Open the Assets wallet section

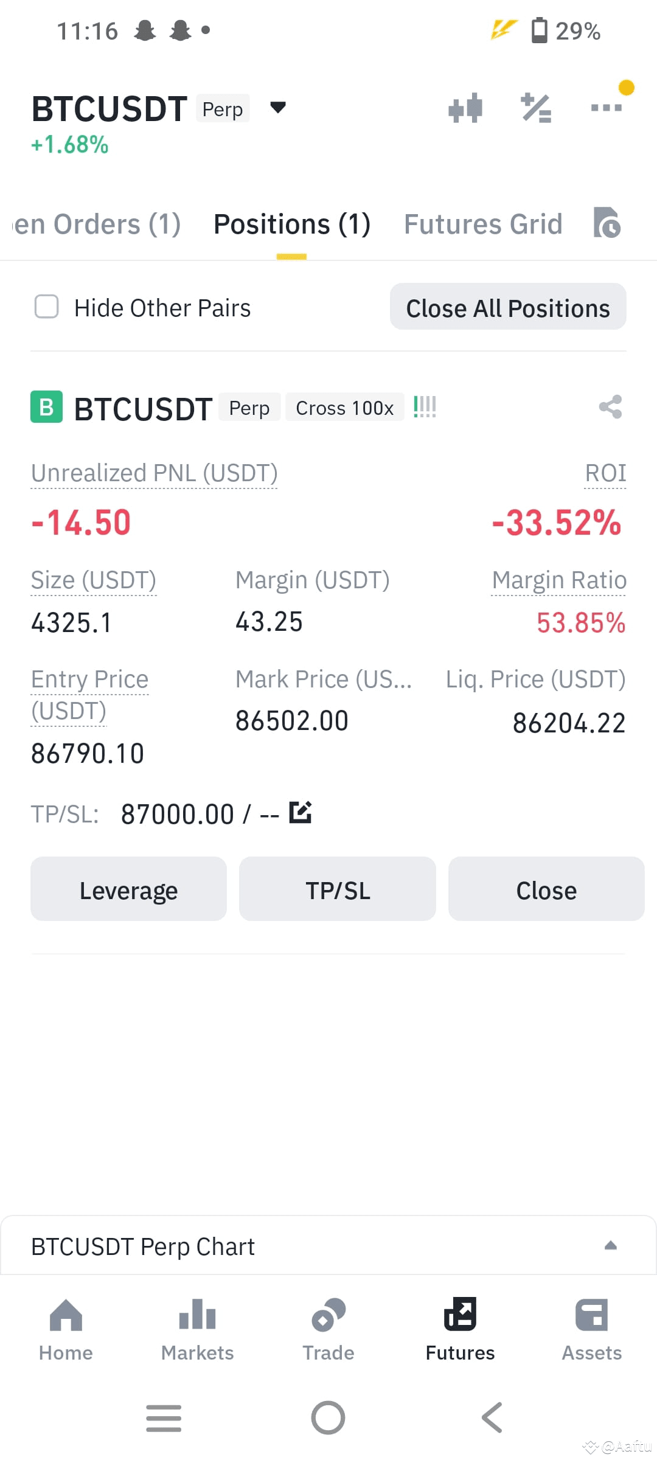[x=591, y=1330]
